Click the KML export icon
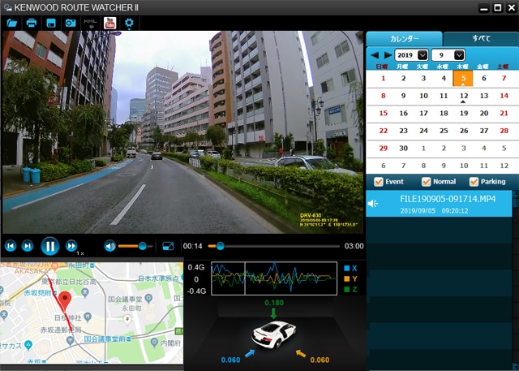The height and width of the screenshot is (371, 519). [x=90, y=23]
